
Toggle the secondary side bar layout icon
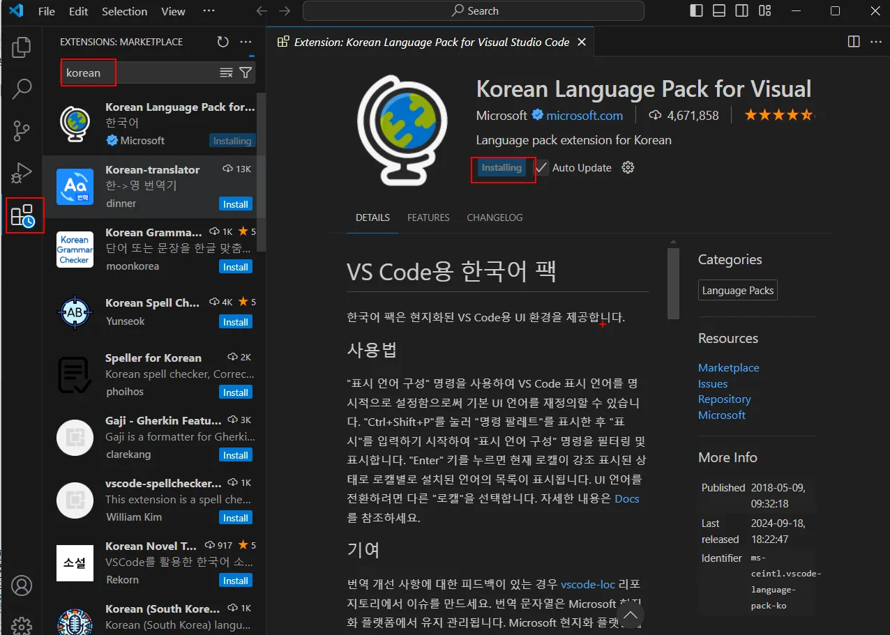point(742,11)
